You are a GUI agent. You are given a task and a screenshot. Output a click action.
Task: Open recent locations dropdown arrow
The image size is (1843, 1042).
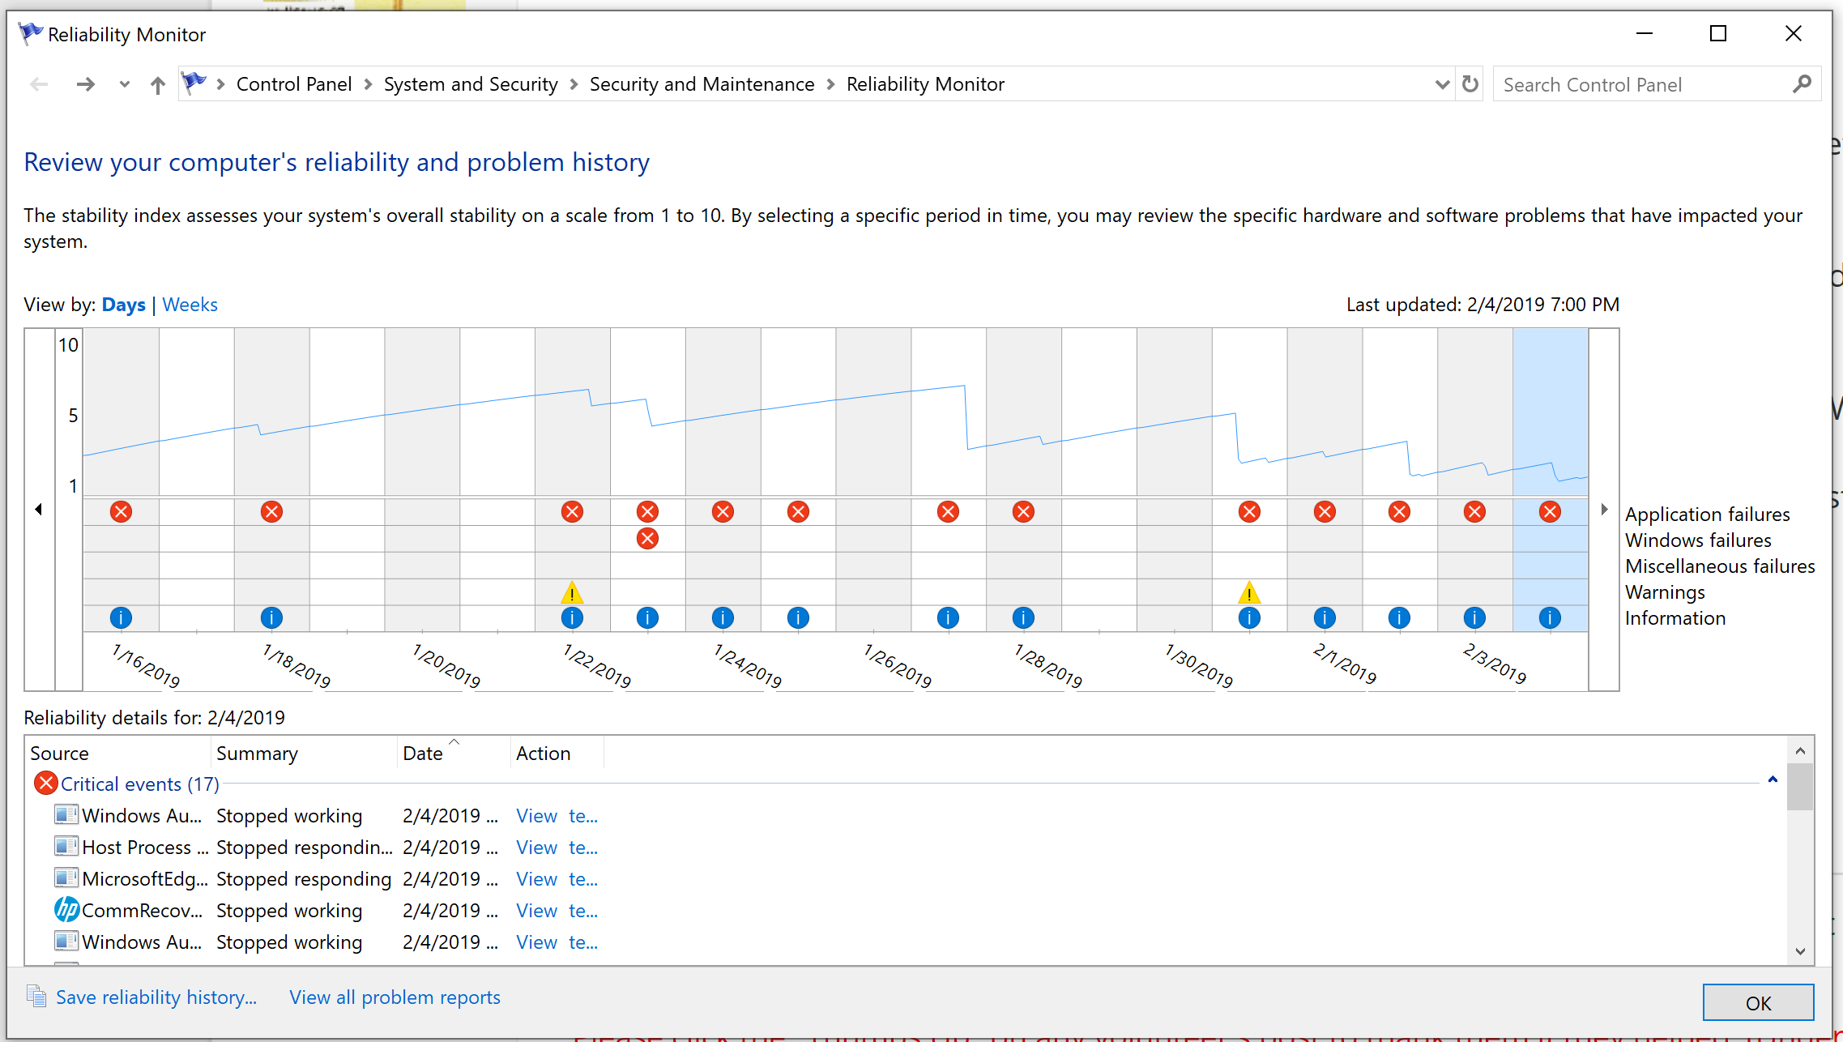tap(124, 84)
